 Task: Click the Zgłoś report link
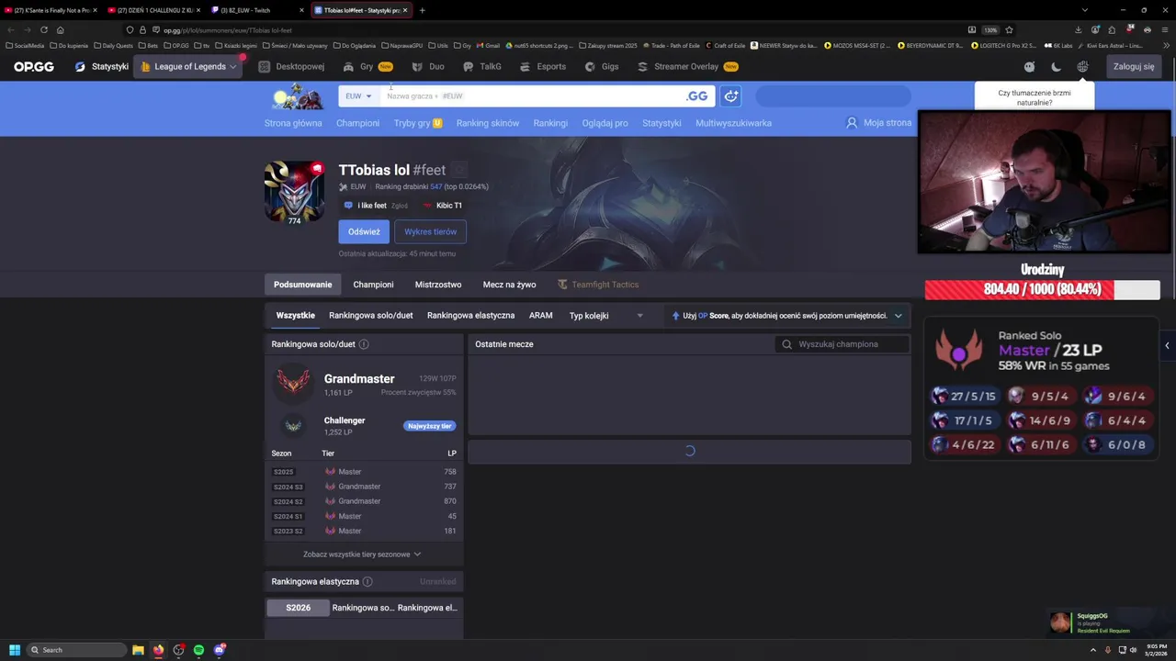(x=399, y=206)
